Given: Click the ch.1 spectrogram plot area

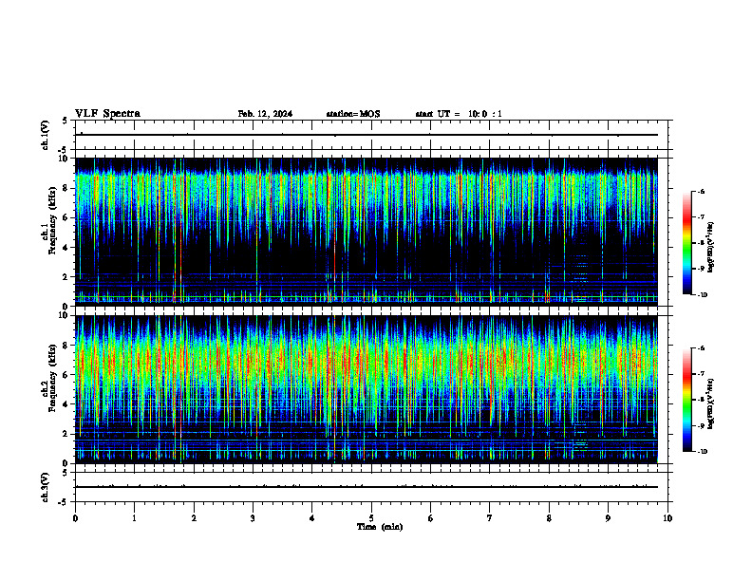Looking at the screenshot, I should click(x=367, y=232).
